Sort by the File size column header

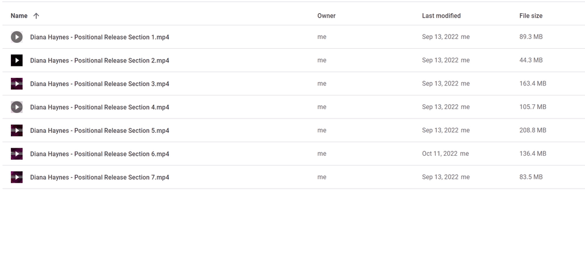click(531, 16)
